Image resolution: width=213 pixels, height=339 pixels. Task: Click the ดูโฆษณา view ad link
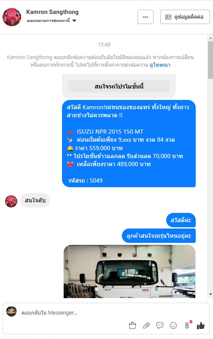pos(160,65)
